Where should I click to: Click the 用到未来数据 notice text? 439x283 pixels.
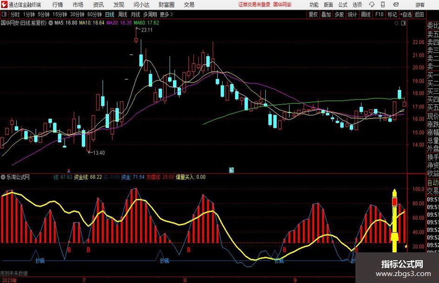pos(14,273)
